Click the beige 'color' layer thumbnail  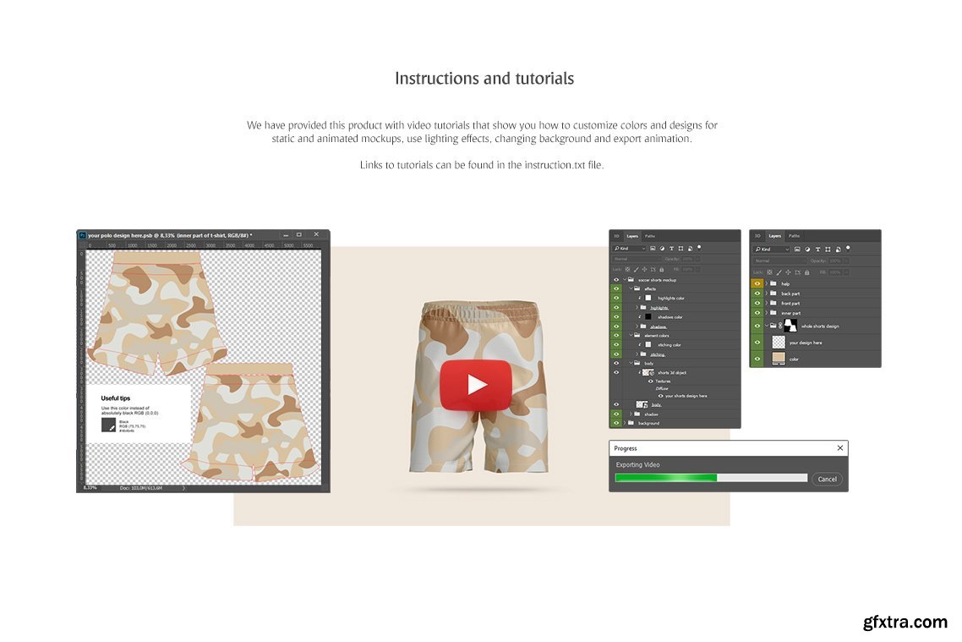coord(779,359)
